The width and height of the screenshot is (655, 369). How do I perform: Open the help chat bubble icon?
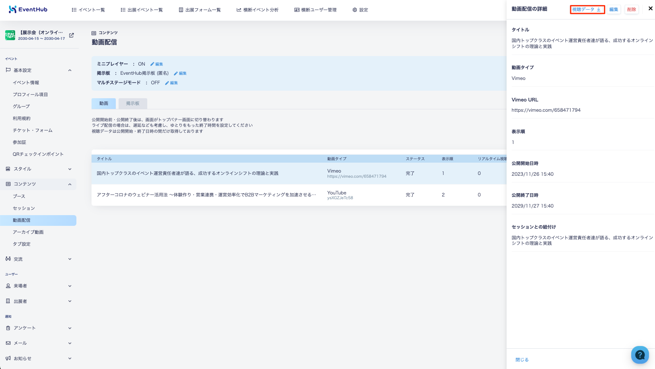(x=640, y=355)
